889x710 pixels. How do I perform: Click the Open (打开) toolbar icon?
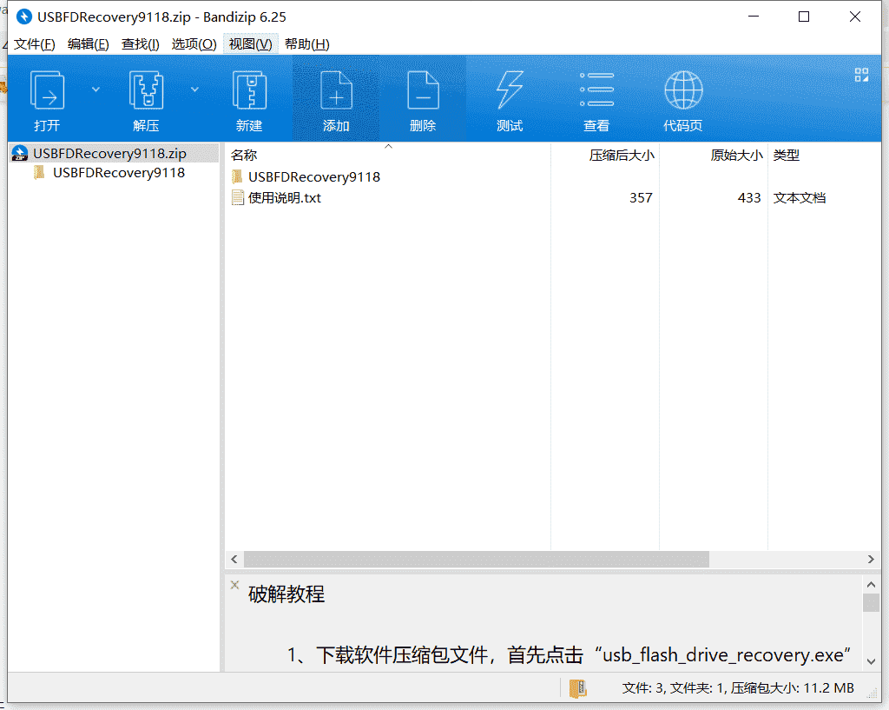point(47,90)
